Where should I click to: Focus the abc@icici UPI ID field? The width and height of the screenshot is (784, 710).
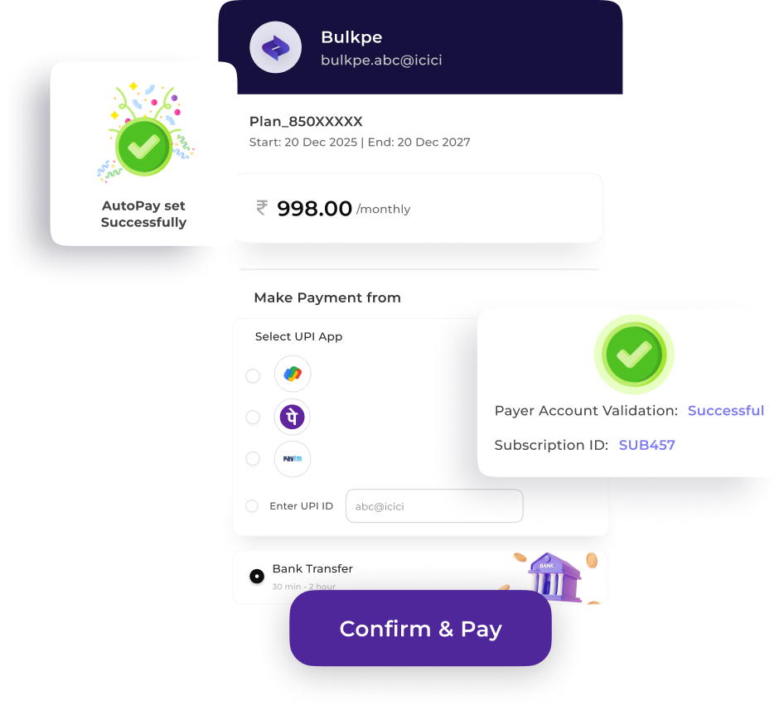(x=434, y=506)
